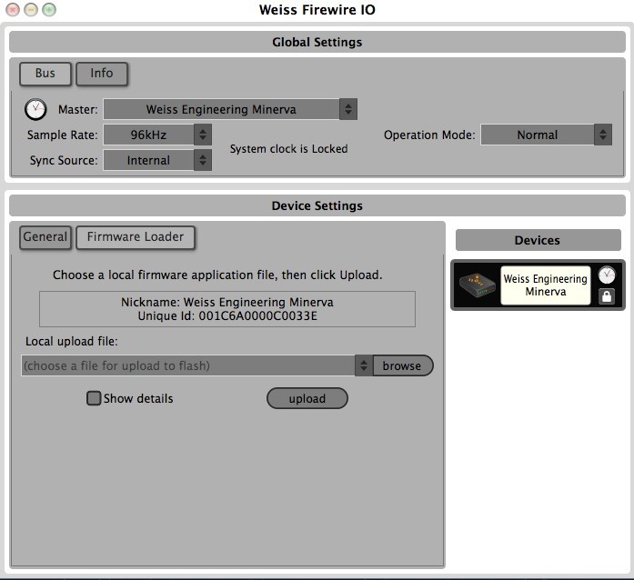634x580 pixels.
Task: Click the Minerva device box image
Action: 478,285
